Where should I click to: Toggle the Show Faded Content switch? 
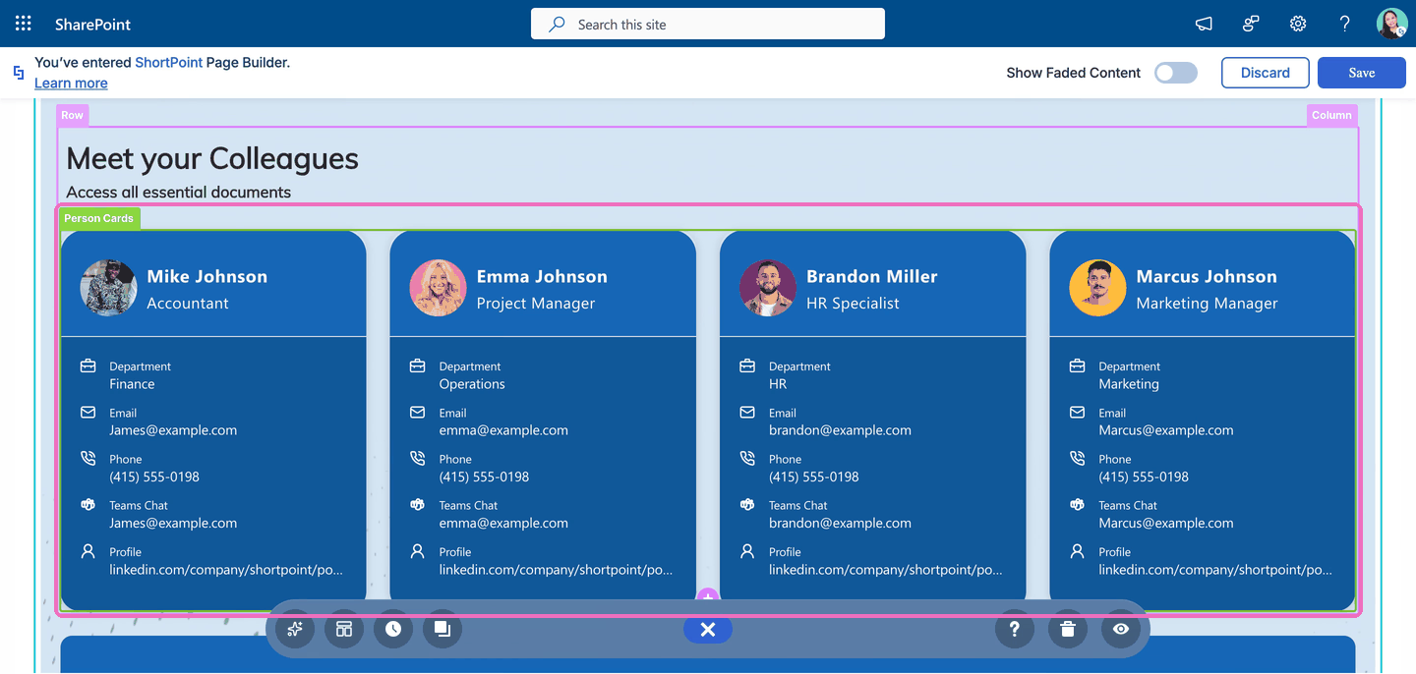(x=1176, y=73)
